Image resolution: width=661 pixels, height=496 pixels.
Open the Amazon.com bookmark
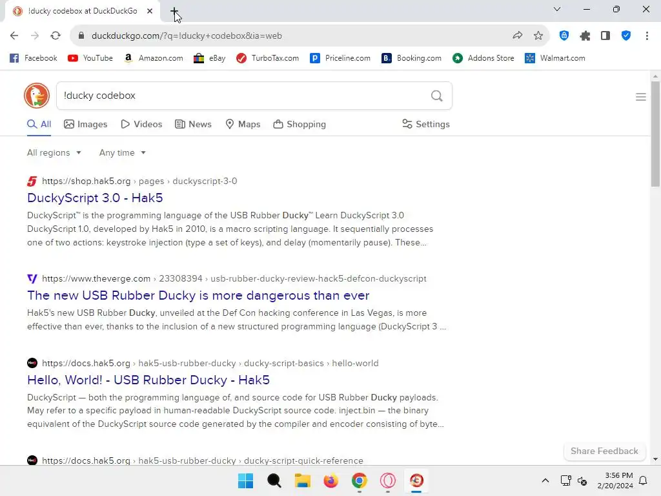pos(154,58)
